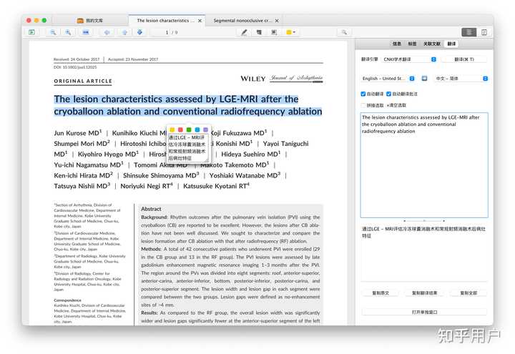Click the fit-to-width toolbar icon
This screenshot has width=515, height=354.
[x=86, y=32]
